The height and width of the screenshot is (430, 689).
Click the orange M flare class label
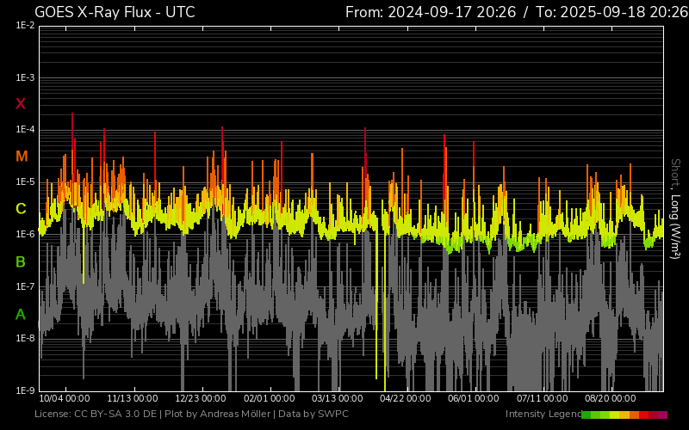tap(22, 157)
